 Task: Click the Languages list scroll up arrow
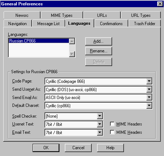pyautogui.click(x=72, y=41)
